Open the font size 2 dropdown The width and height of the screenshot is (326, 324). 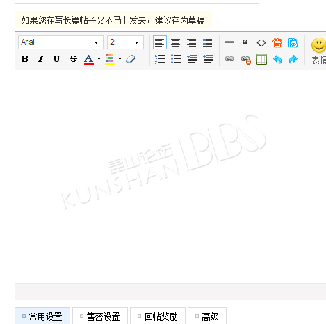[x=125, y=42]
